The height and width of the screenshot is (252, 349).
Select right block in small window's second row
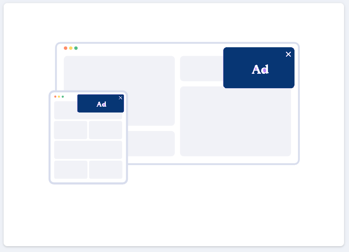click(x=105, y=130)
